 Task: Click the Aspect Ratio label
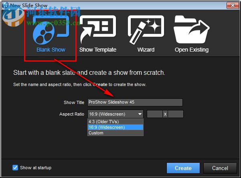point(72,114)
